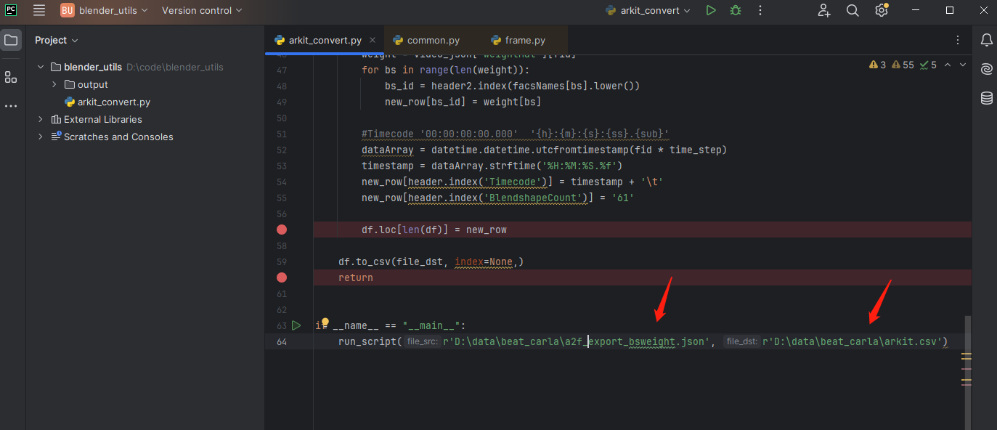Click the strftime format string on line 53
Screen dimensions: 997x430
coord(583,166)
